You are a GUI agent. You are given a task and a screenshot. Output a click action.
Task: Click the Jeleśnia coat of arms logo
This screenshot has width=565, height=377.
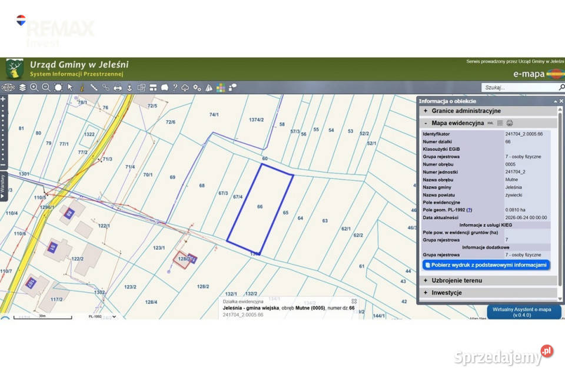[x=14, y=69]
